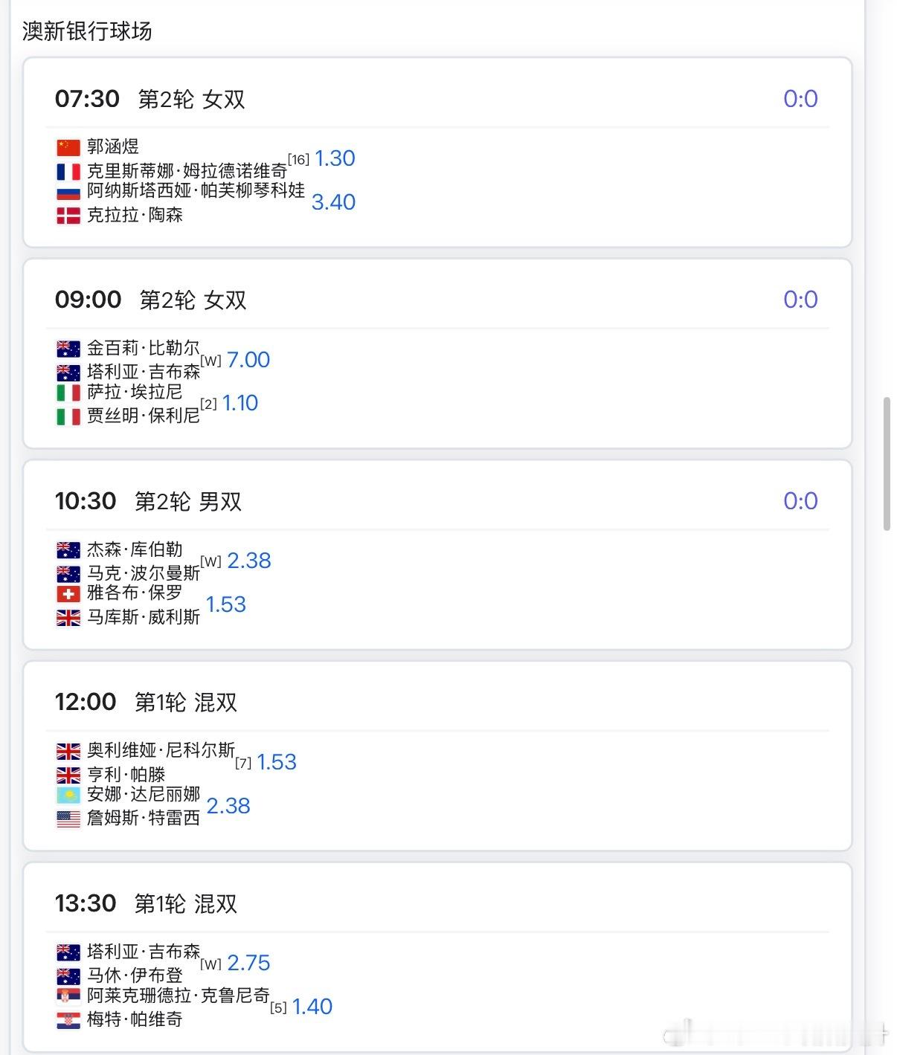Click the China flag beside 郭涵煜

[68, 146]
